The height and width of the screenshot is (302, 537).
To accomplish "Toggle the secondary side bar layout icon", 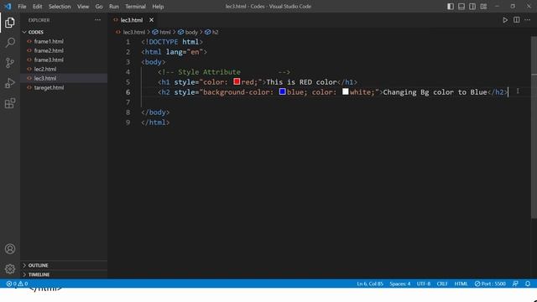I will pos(472,7).
